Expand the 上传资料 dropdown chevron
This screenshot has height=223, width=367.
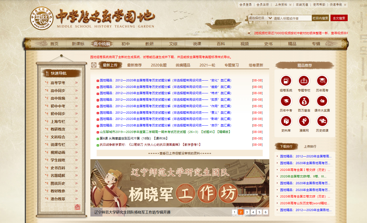point(290,5)
